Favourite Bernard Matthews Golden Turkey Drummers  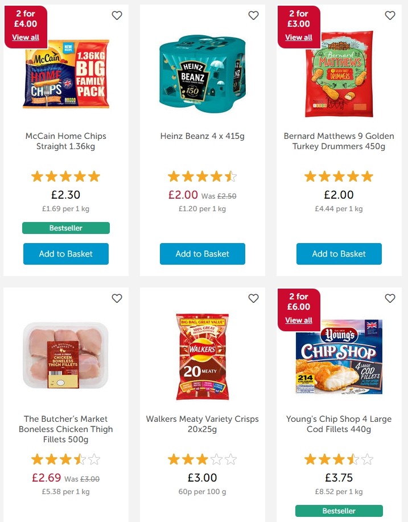coord(390,16)
